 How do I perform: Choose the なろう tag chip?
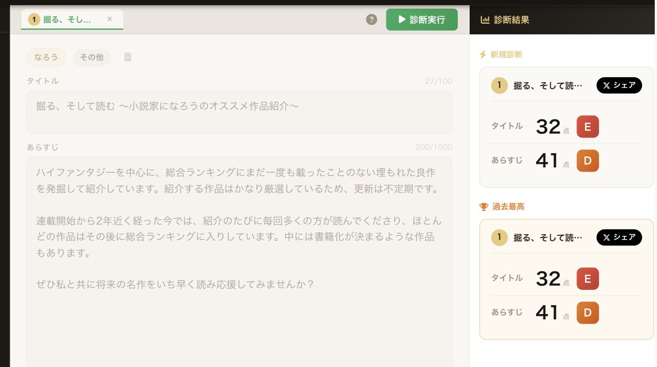click(x=46, y=57)
